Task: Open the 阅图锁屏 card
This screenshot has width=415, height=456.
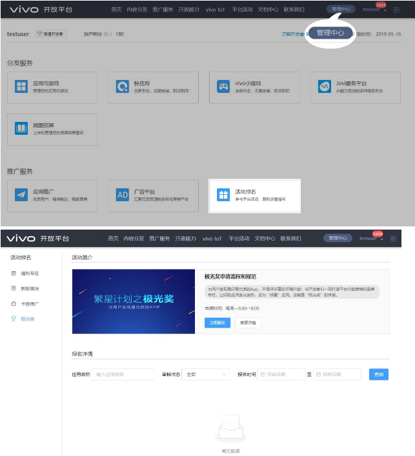Action: 52,130
